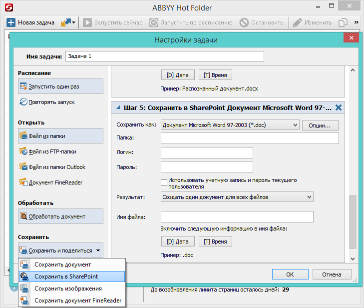
Task: Click Обработать документ step
Action: coord(60,216)
